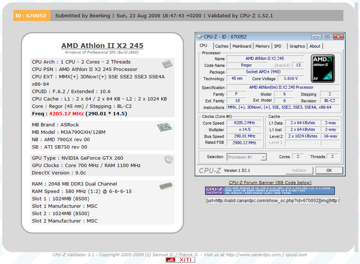Open the Mainboard tab
Viewport: 360px width, 264px height.
coord(242,46)
